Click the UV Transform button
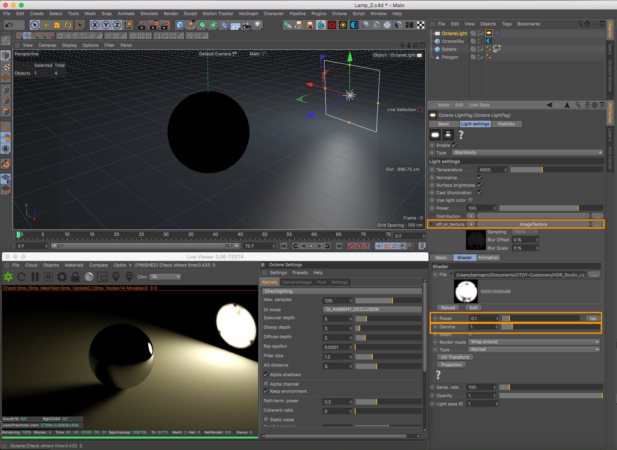617x450 pixels. (x=455, y=357)
